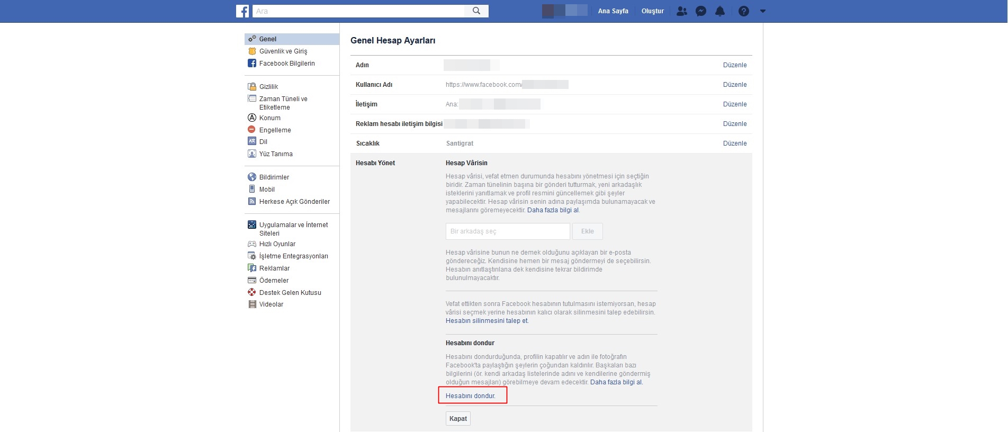Click the Yüz Tanıma icon

[x=252, y=154]
